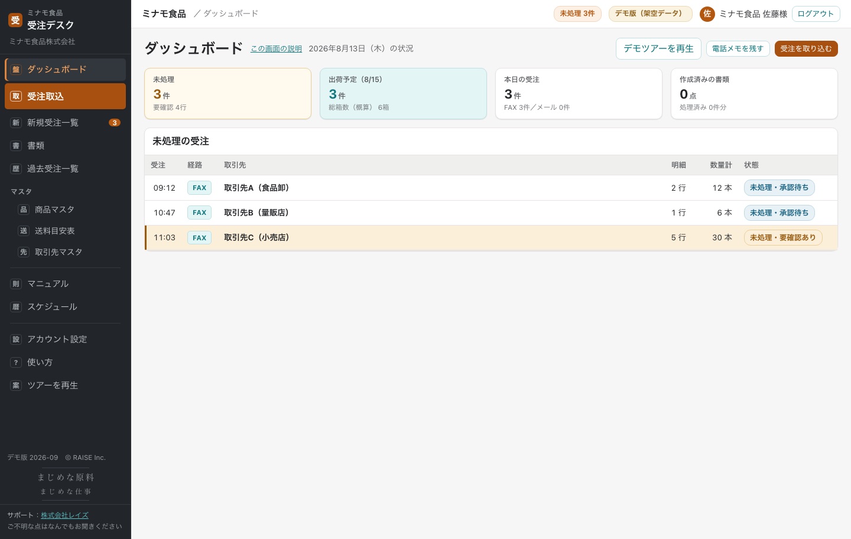Image resolution: width=851 pixels, height=539 pixels.
Task: Click the ログアウト button
Action: pyautogui.click(x=816, y=14)
